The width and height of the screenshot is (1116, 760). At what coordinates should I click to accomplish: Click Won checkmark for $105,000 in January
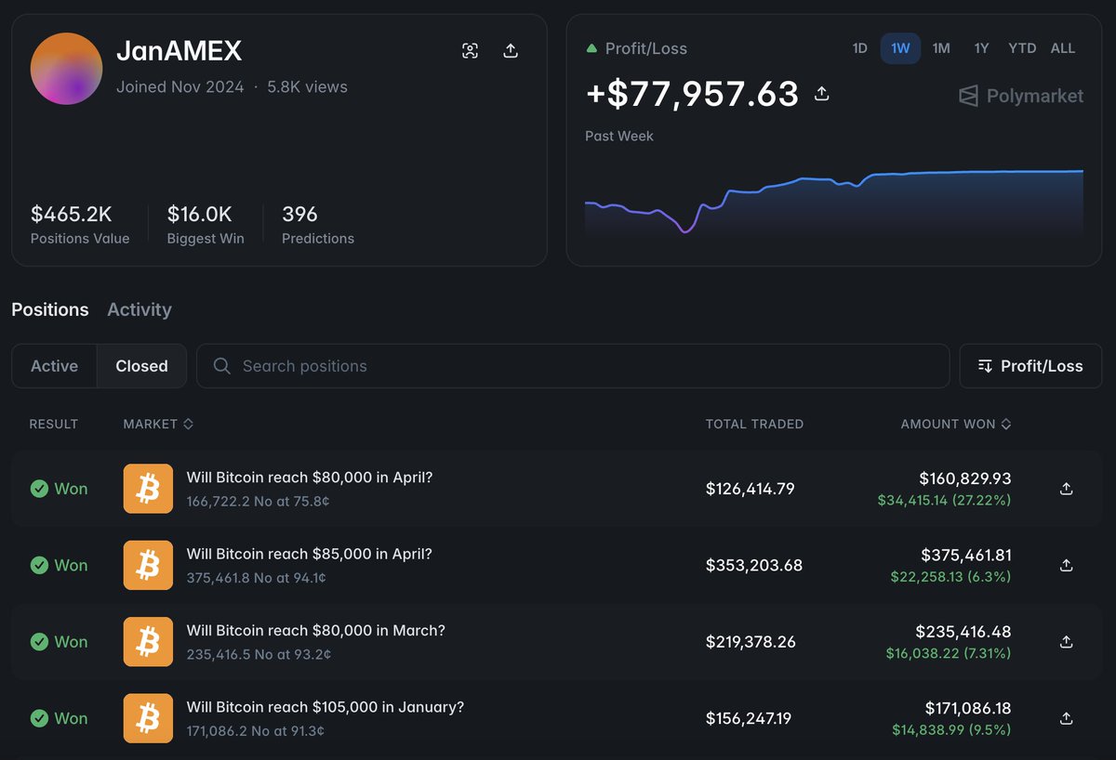(39, 718)
